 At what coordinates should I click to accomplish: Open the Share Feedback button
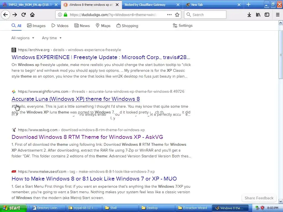259,198
